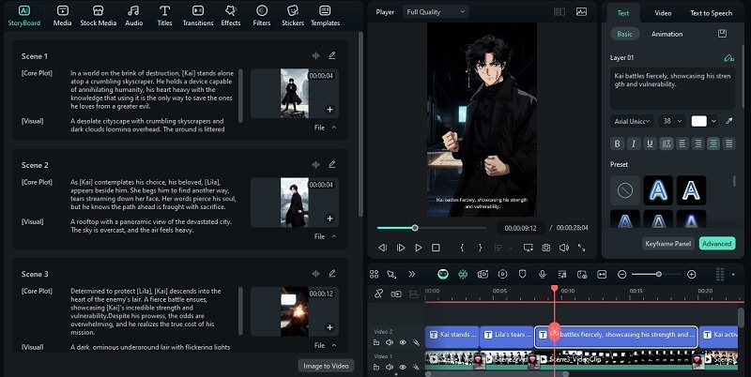Toggle visibility of Video 1 track
This screenshot has width=751, height=377.
click(x=403, y=367)
